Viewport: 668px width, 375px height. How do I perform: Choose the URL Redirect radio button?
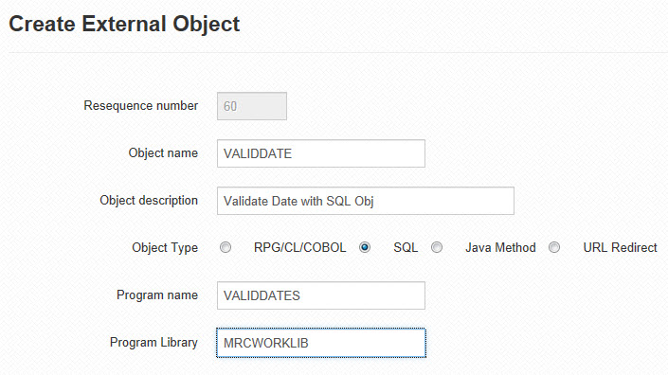coord(554,247)
